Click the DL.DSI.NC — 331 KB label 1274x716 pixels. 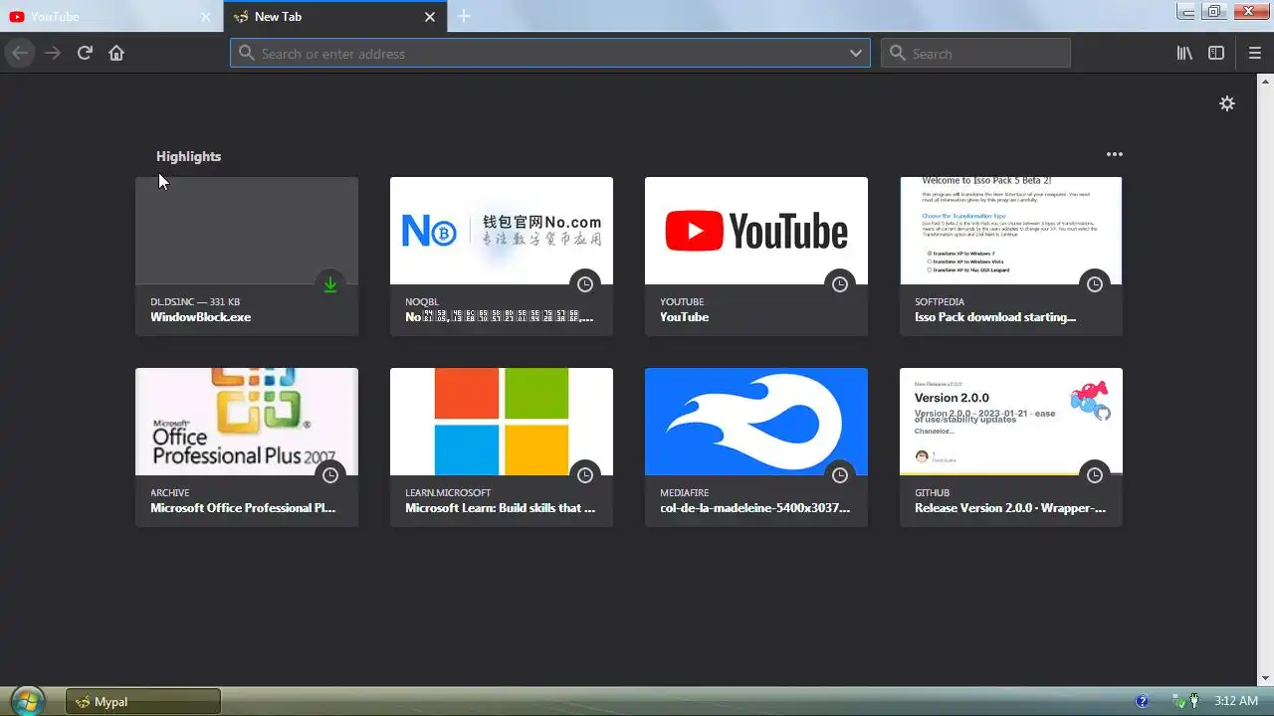click(195, 301)
